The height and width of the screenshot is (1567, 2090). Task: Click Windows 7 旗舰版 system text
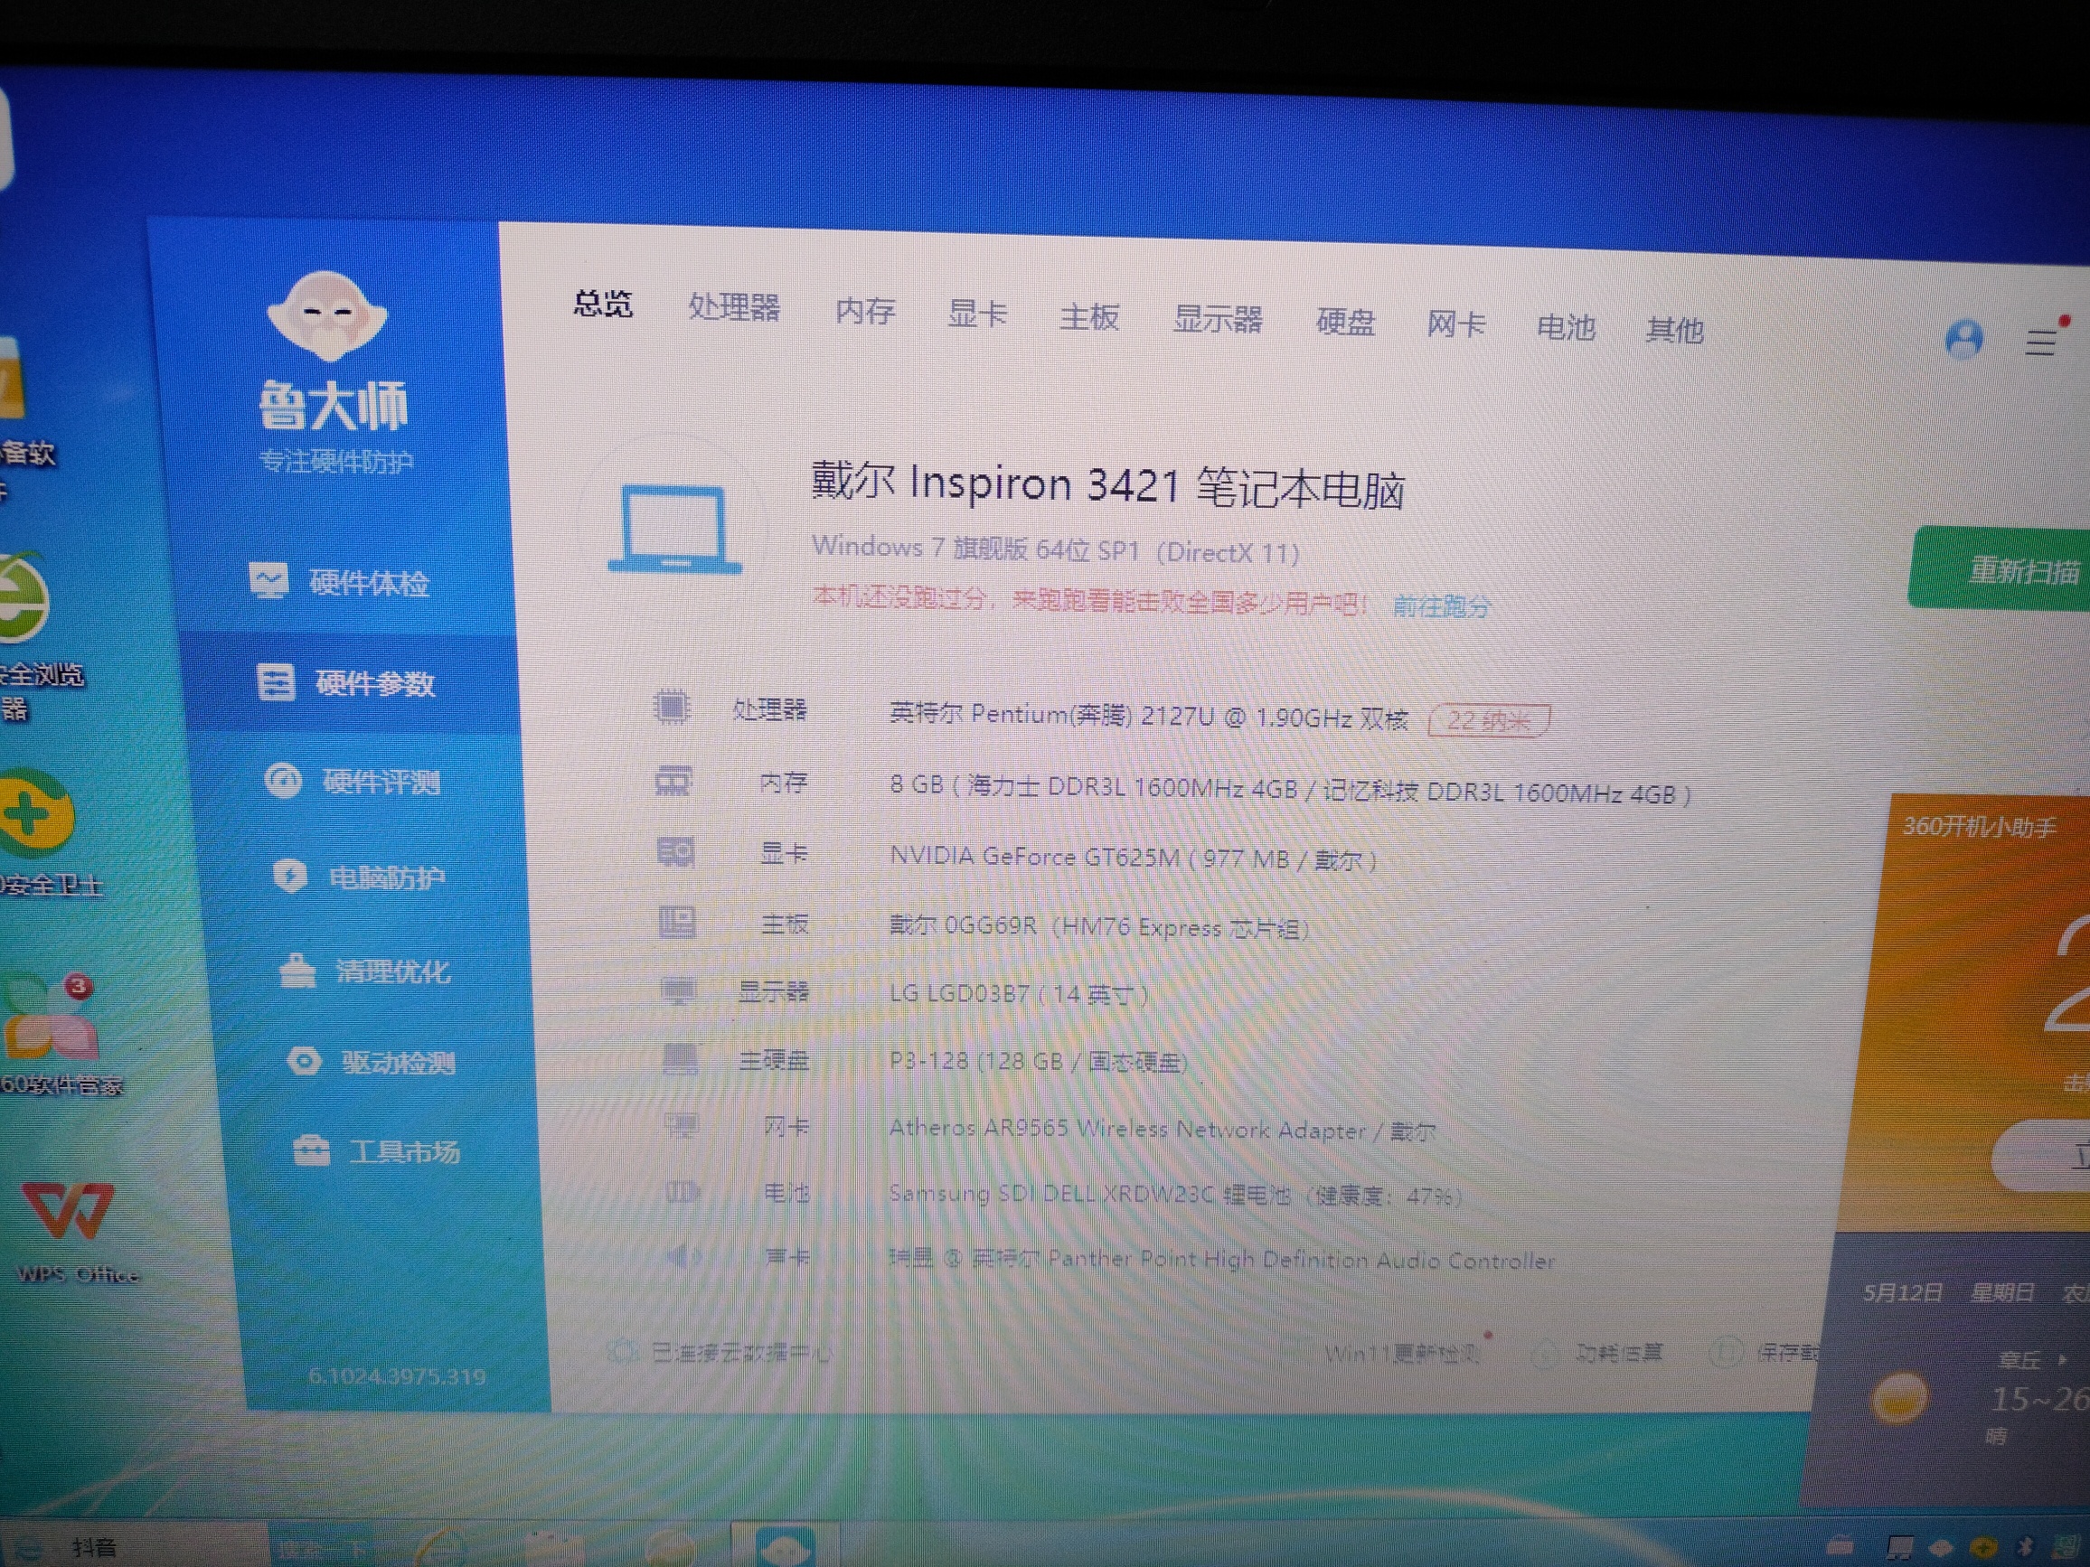click(1055, 549)
